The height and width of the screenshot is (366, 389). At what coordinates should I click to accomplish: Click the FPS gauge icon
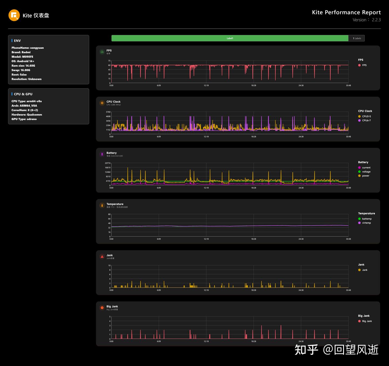(102, 52)
